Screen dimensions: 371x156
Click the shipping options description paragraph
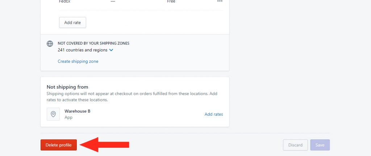(132, 97)
